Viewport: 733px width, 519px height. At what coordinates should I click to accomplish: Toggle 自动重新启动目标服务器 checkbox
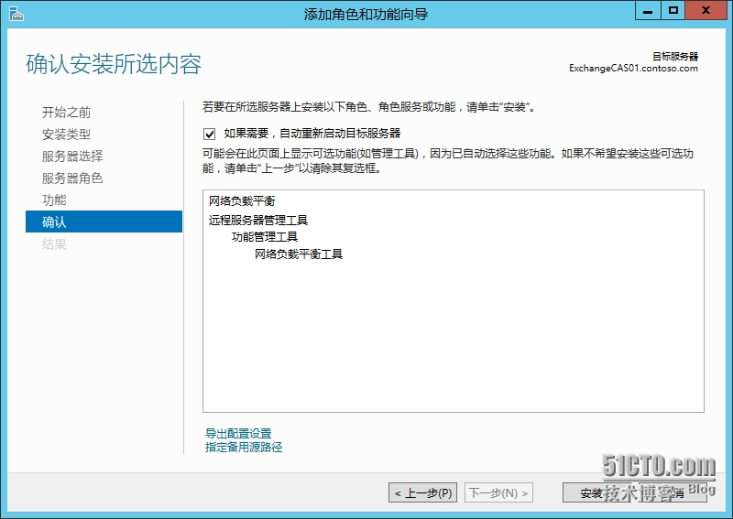click(210, 134)
